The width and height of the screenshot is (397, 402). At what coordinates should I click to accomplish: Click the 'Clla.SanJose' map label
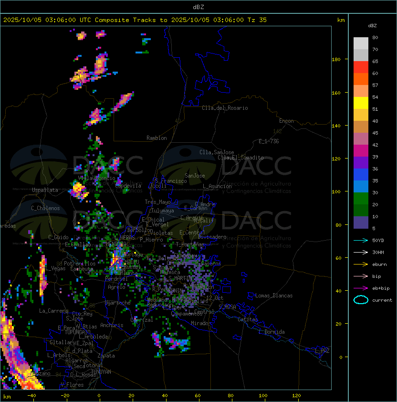coord(217,152)
